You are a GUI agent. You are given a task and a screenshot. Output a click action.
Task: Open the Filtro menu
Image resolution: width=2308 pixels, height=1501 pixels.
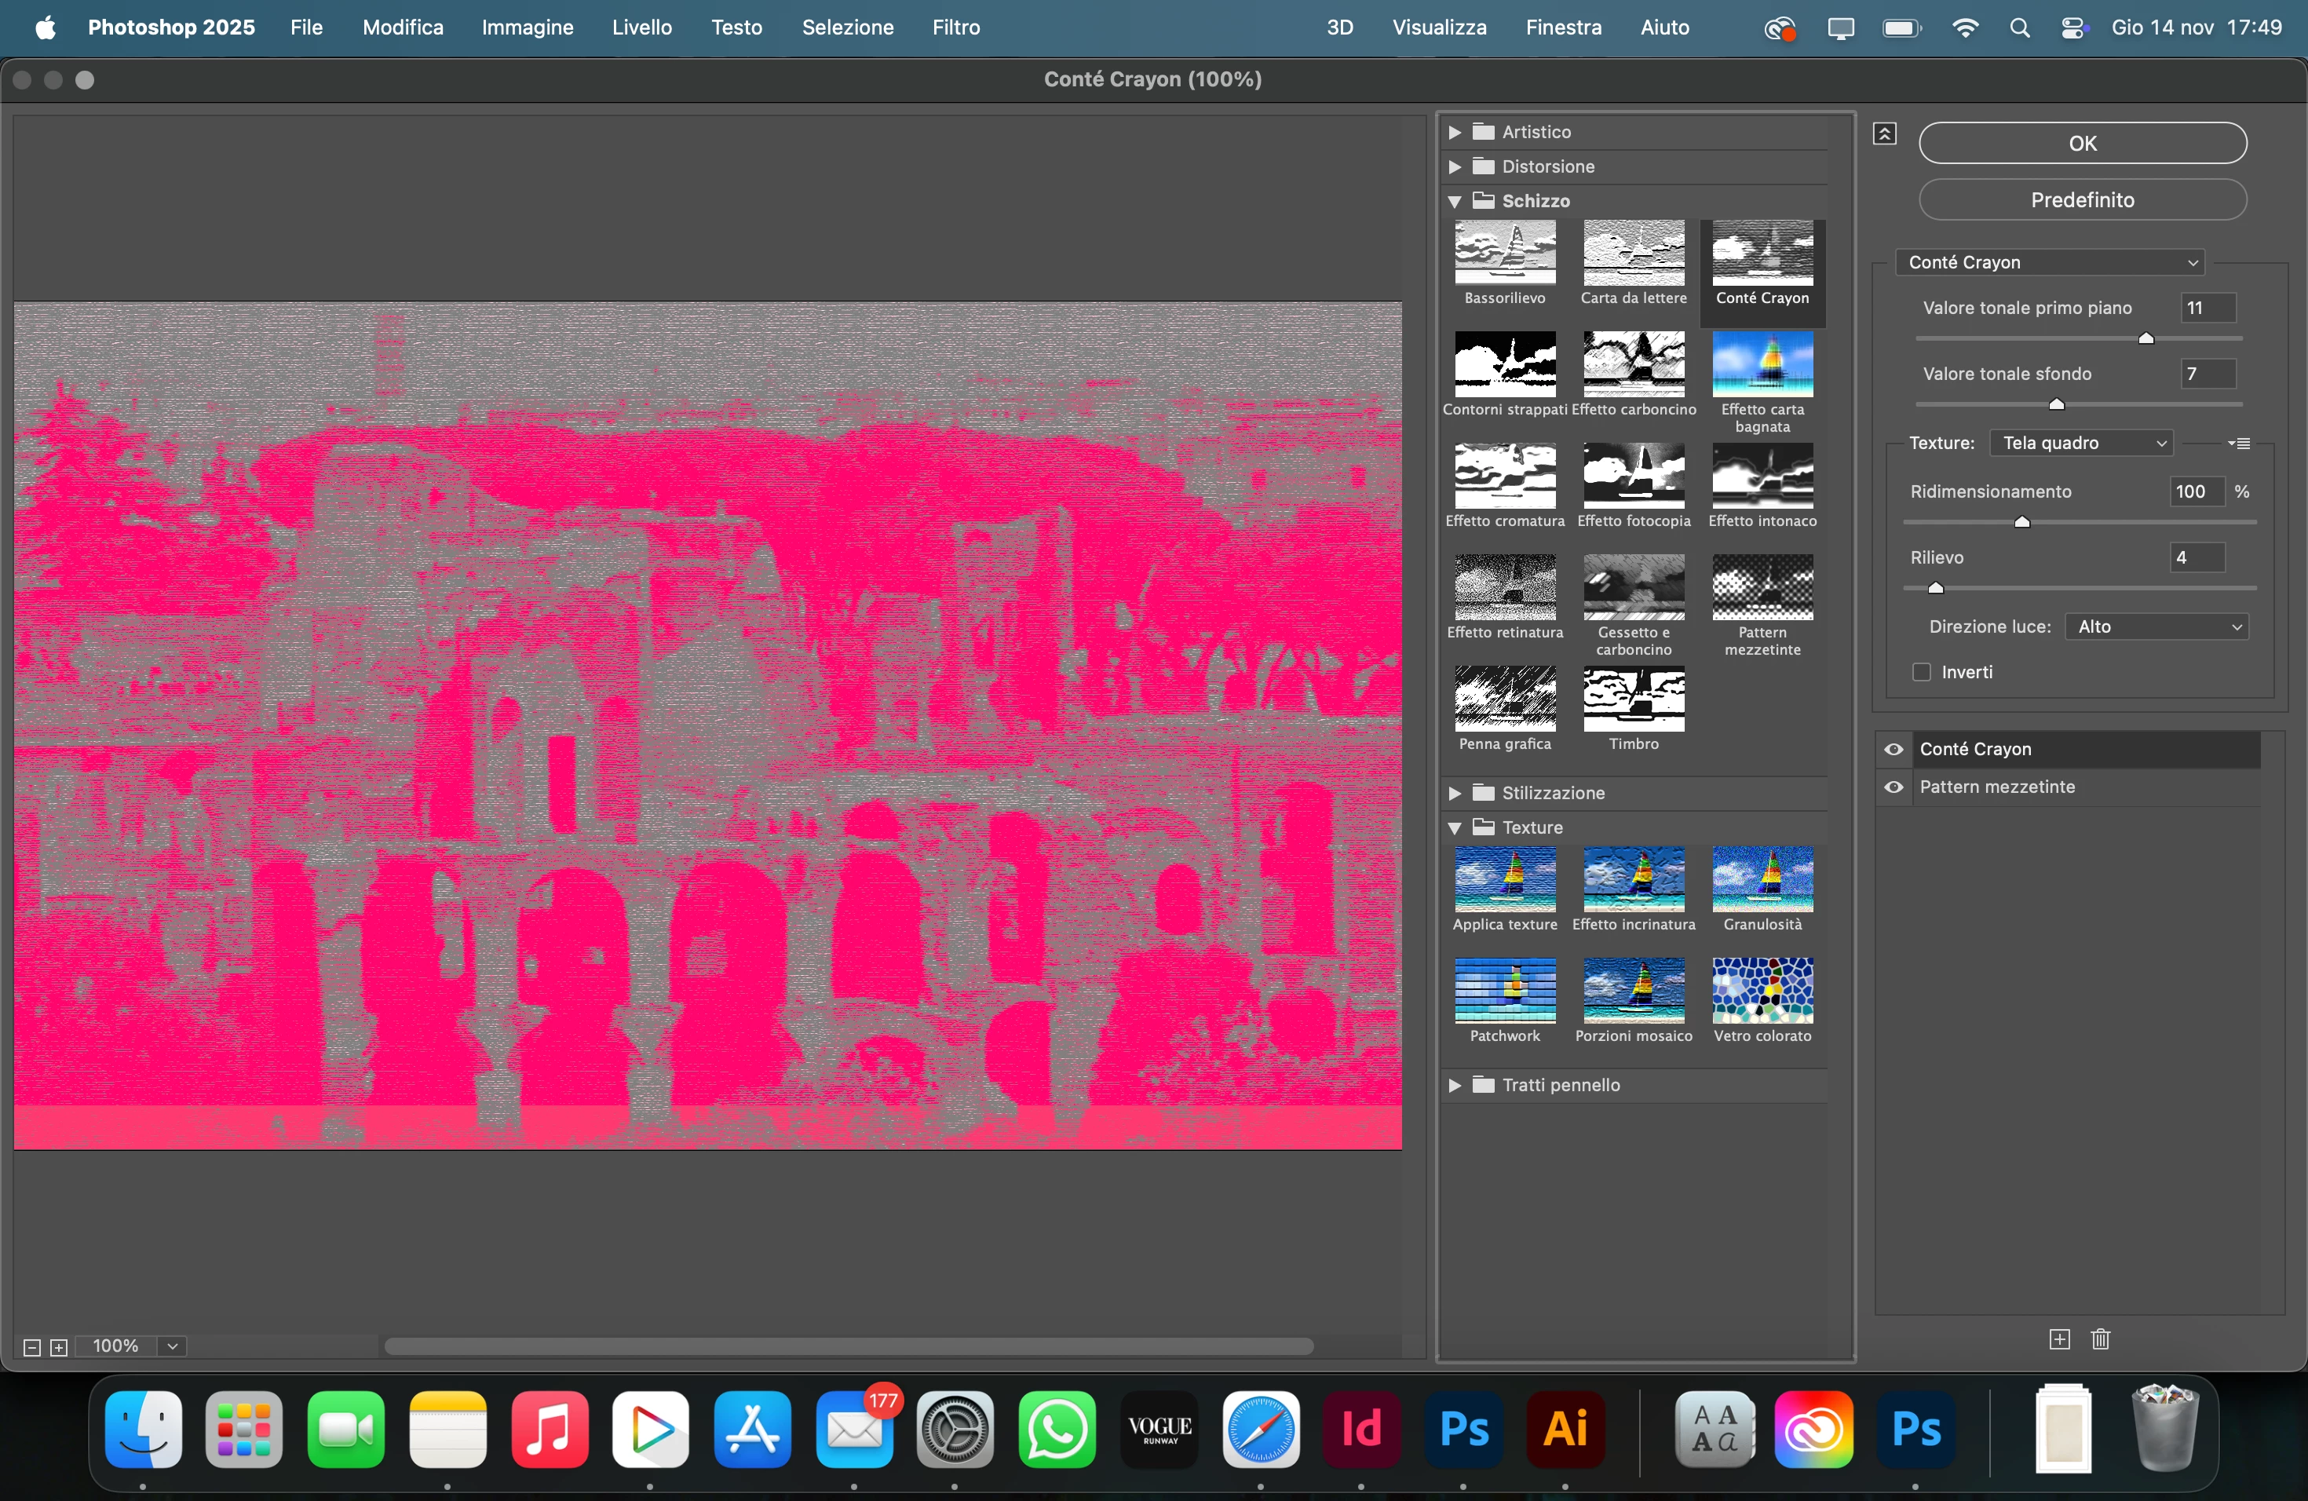(x=955, y=27)
